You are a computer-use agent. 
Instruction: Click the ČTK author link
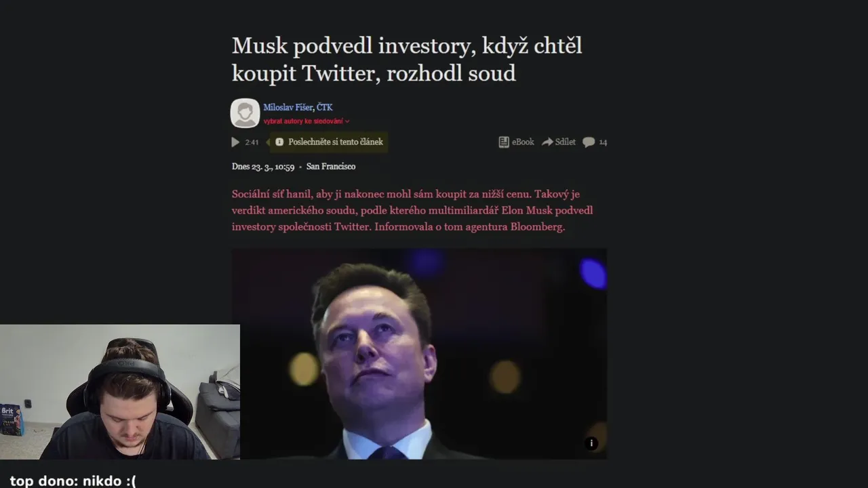(x=324, y=107)
